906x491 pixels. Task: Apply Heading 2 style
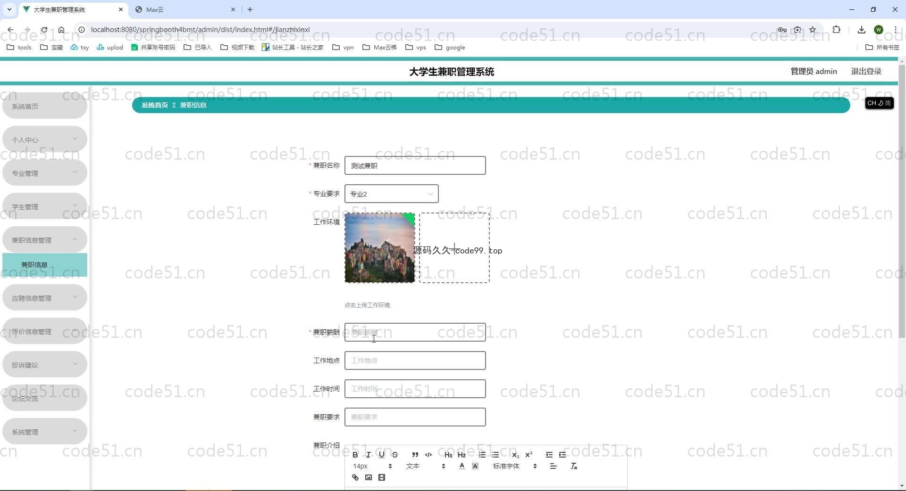click(461, 455)
